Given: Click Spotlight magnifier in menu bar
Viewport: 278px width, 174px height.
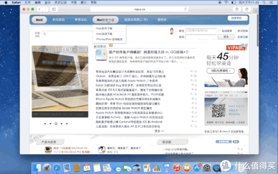Looking at the screenshot, I should tap(264, 2).
